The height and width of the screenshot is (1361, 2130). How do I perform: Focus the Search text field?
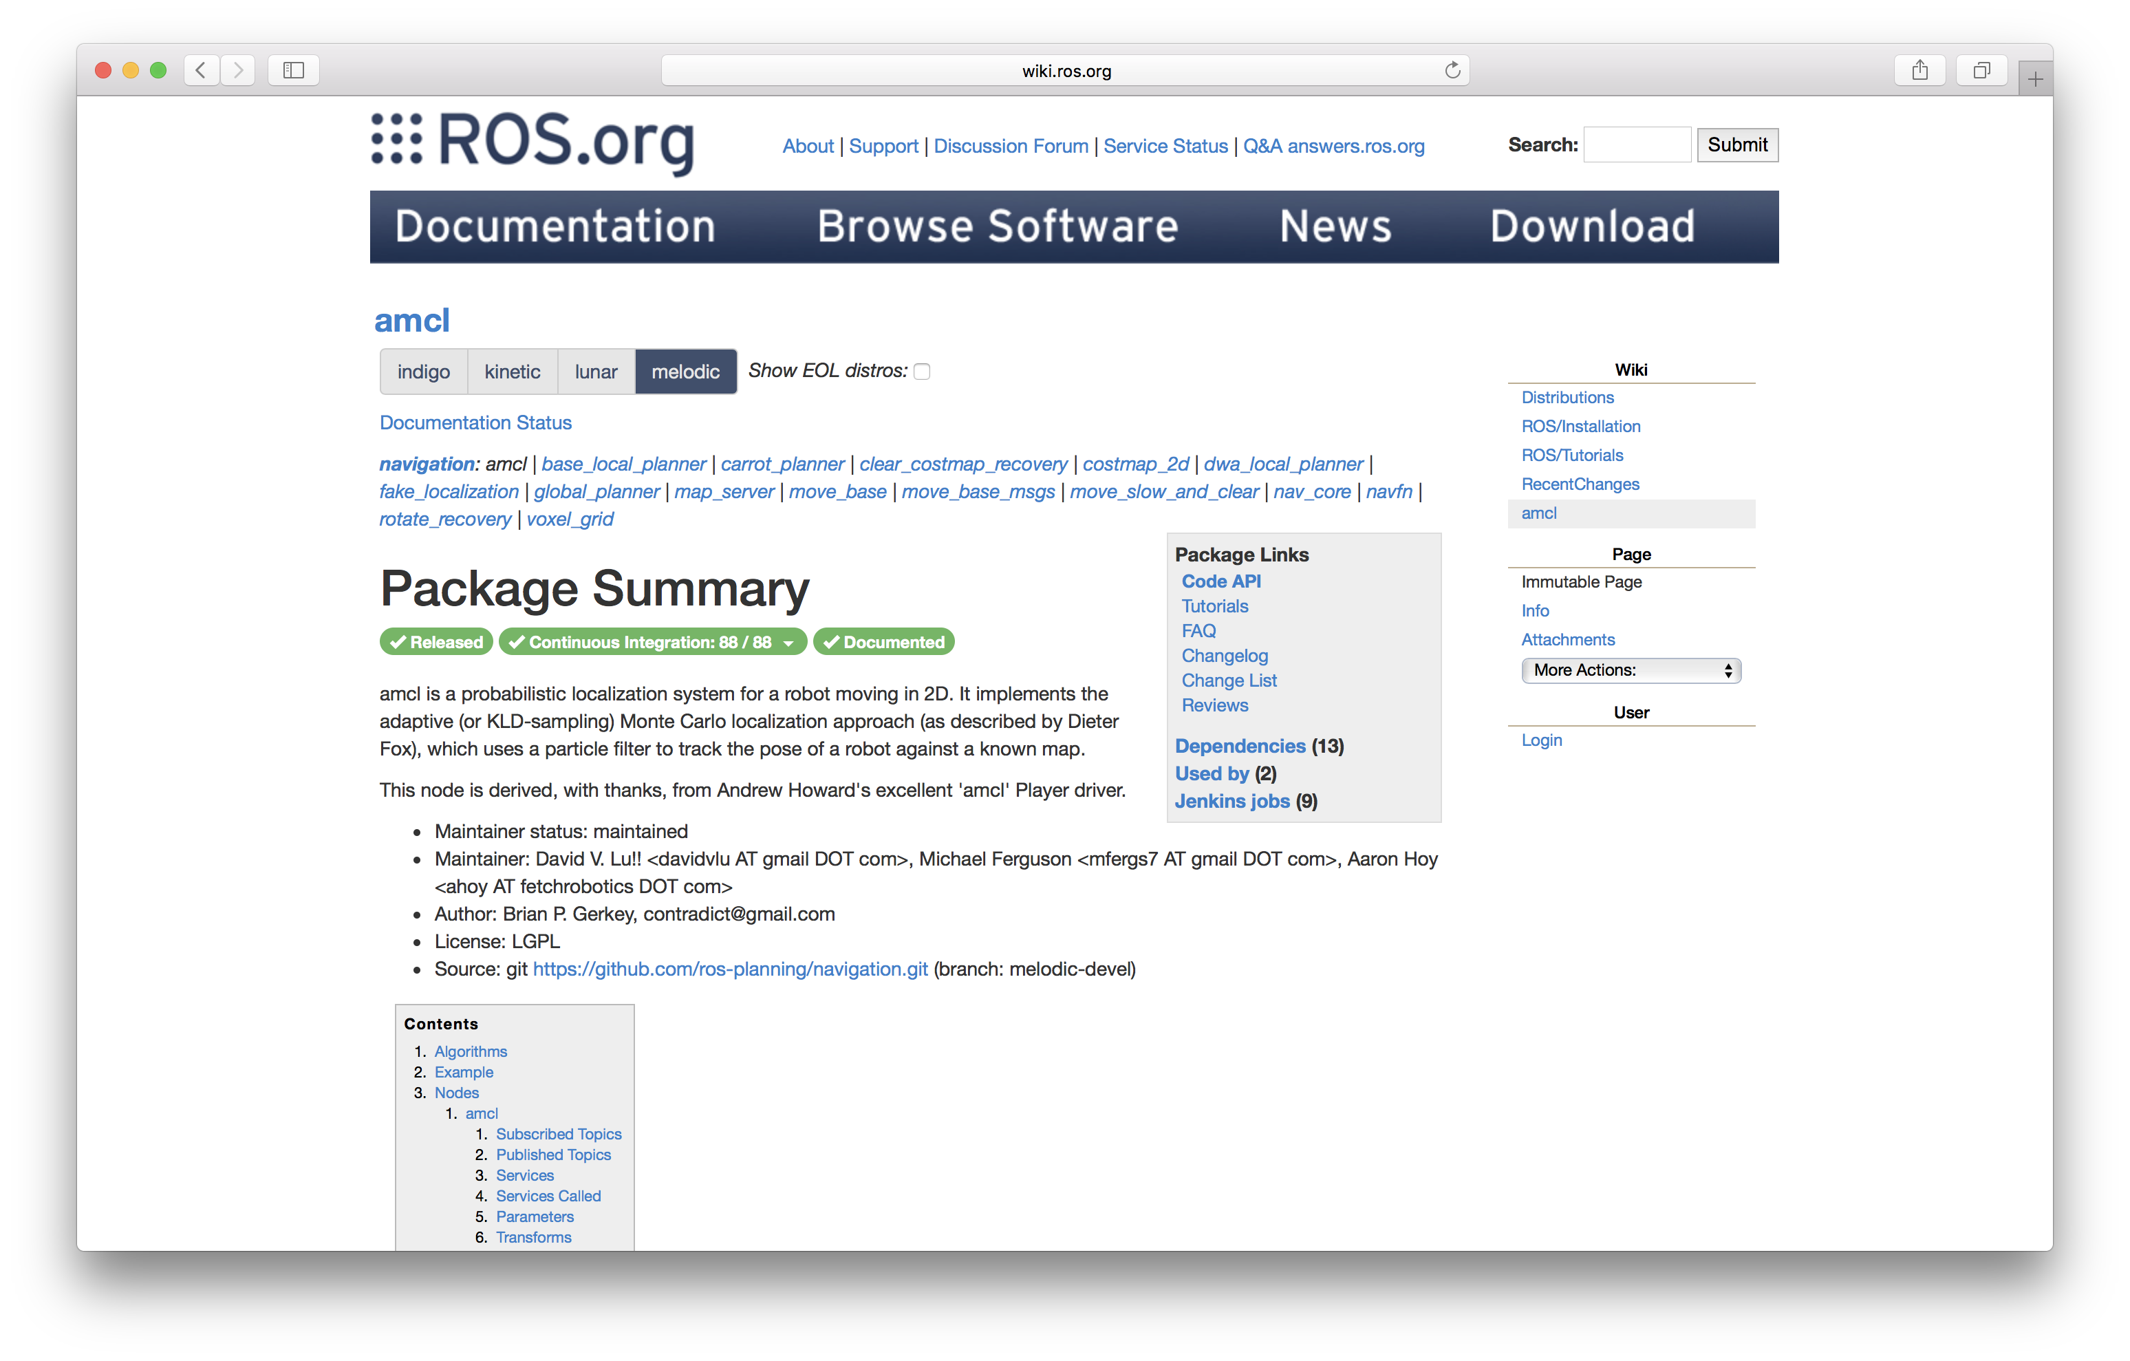pyautogui.click(x=1637, y=144)
